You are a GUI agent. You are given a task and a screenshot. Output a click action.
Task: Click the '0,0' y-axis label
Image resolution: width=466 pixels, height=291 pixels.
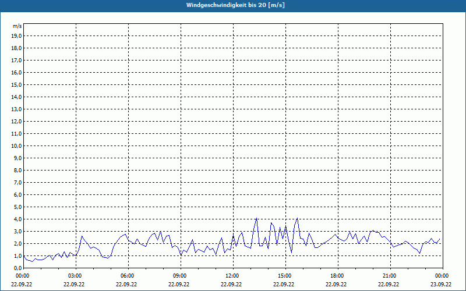click(x=19, y=268)
